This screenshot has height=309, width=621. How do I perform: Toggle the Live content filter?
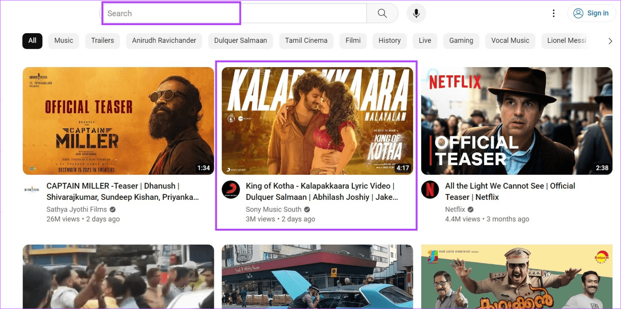click(425, 40)
